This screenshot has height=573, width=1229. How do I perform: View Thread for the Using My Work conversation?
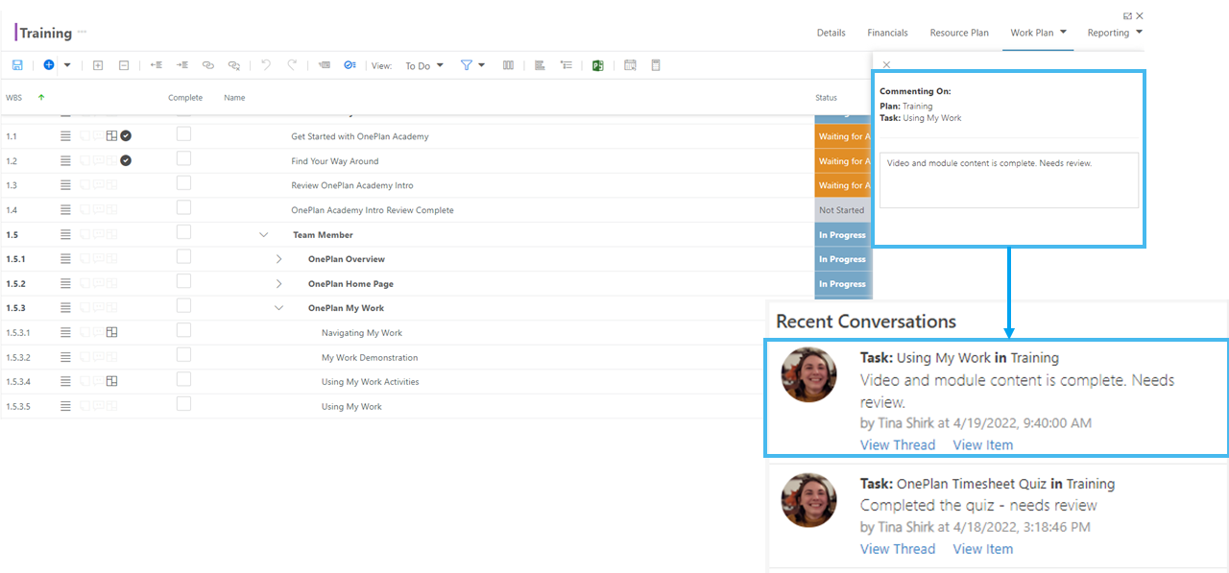[898, 444]
